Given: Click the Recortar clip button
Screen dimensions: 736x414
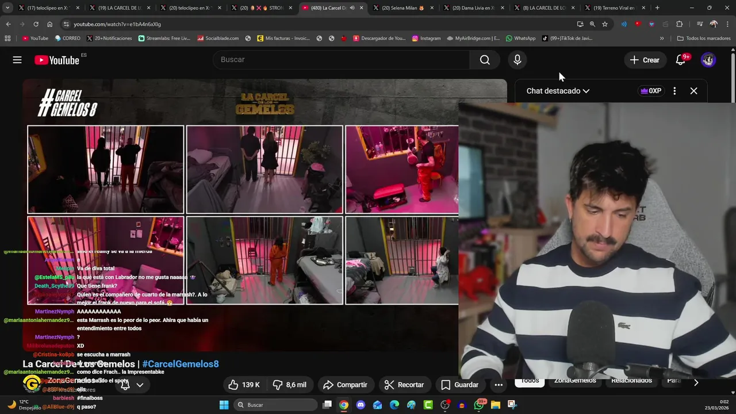Looking at the screenshot, I should (x=404, y=385).
